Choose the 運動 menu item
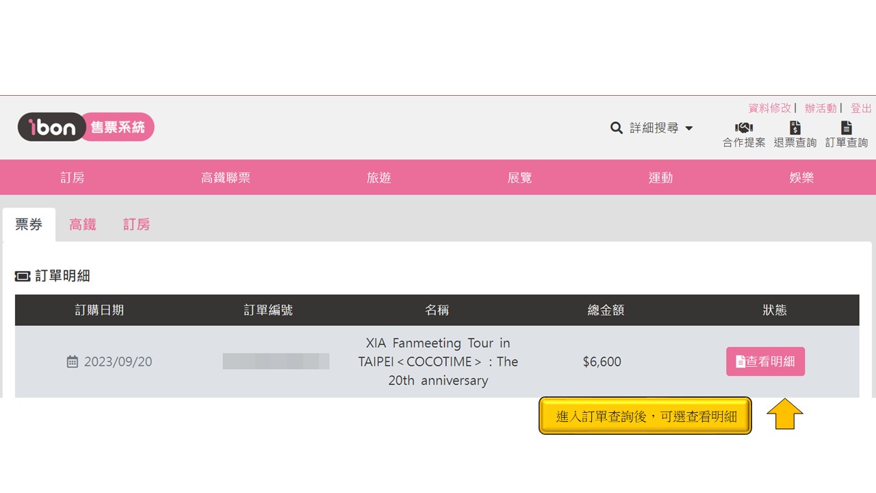876x493 pixels. 660,178
